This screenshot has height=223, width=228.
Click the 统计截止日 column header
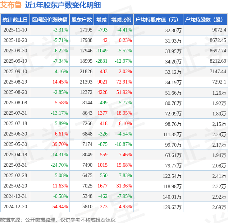15,20
